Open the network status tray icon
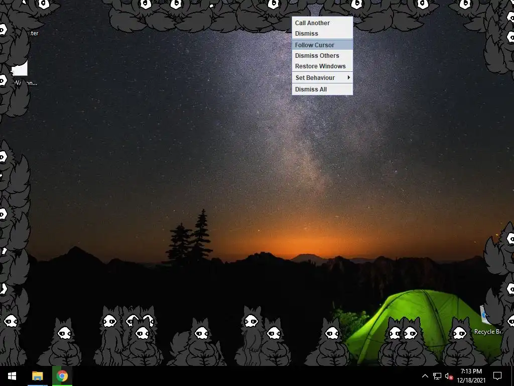Viewport: 514px width, 386px height. click(x=437, y=376)
